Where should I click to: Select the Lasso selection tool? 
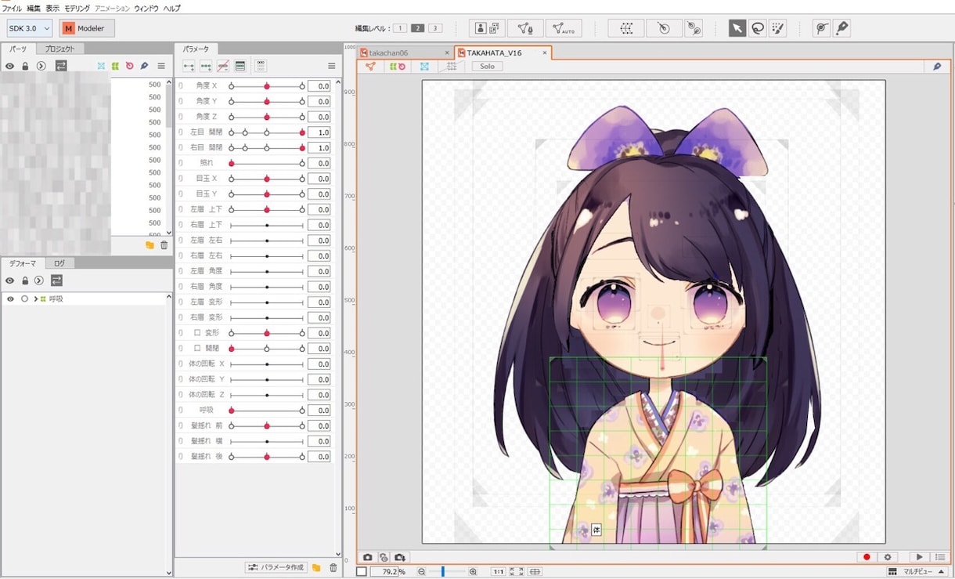pos(758,28)
